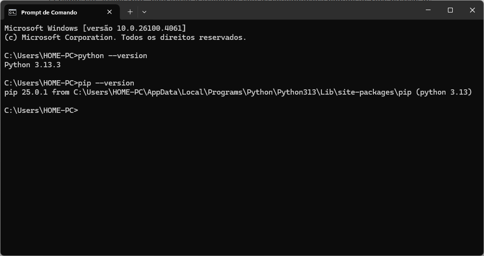Screen dimensions: 484x256
Task: Click the Command Prompt icon in the tab
Action: (x=13, y=12)
